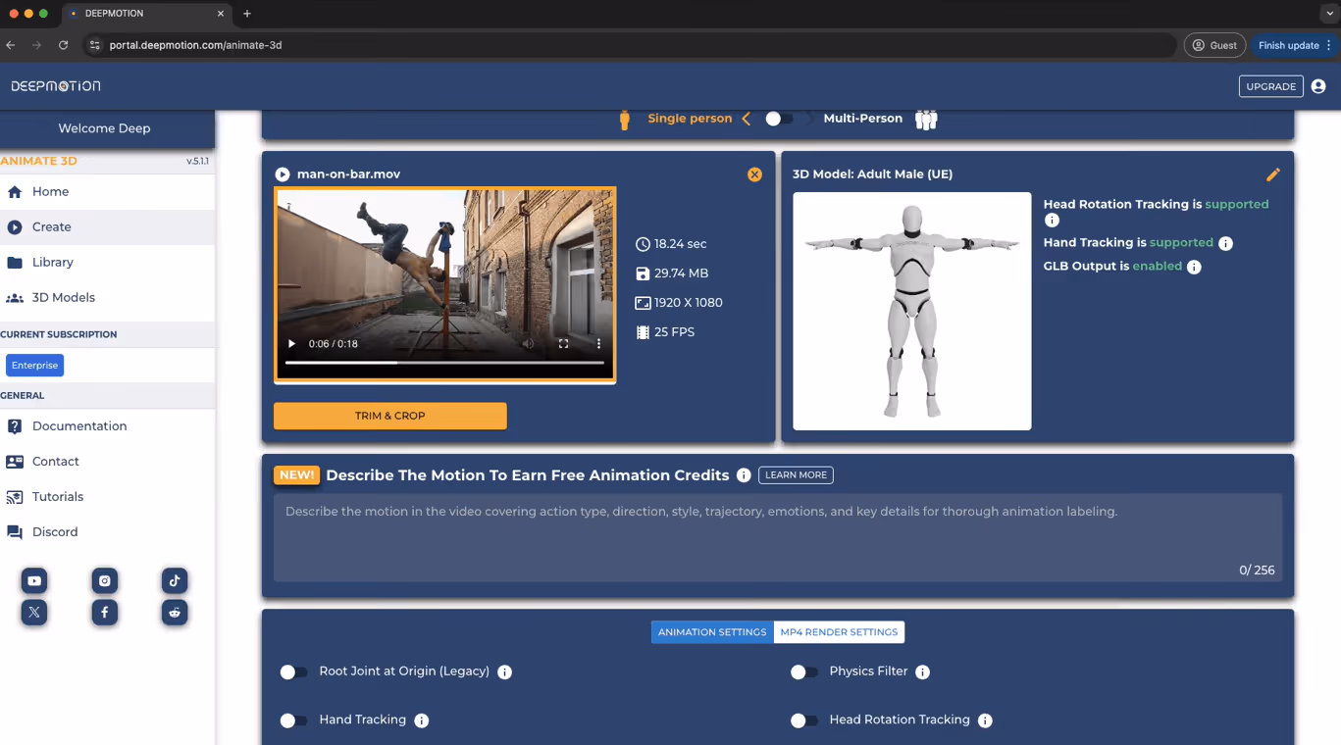Turn on the Physics Filter
Screen dimensions: 1341x745
pos(804,671)
